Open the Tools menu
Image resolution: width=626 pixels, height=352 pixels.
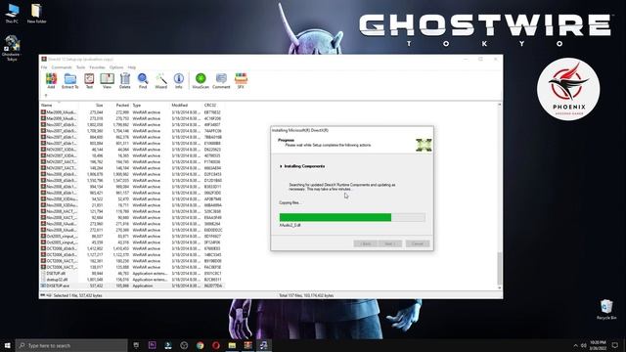click(x=80, y=67)
